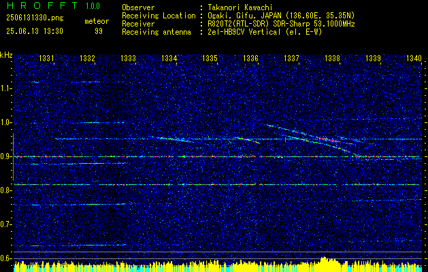Click the 1335 time marker
The width and height of the screenshot is (428, 272).
pyautogui.click(x=210, y=58)
